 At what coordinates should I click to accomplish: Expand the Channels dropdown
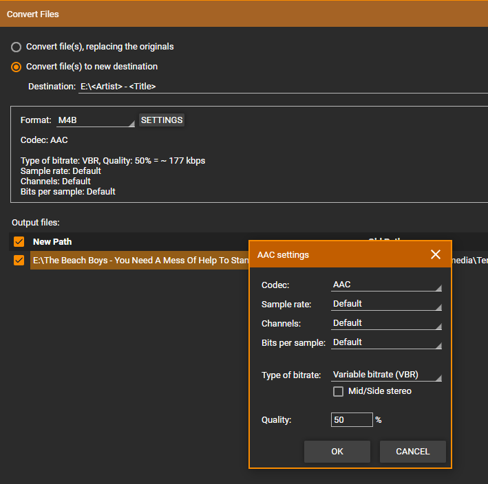pyautogui.click(x=386, y=323)
